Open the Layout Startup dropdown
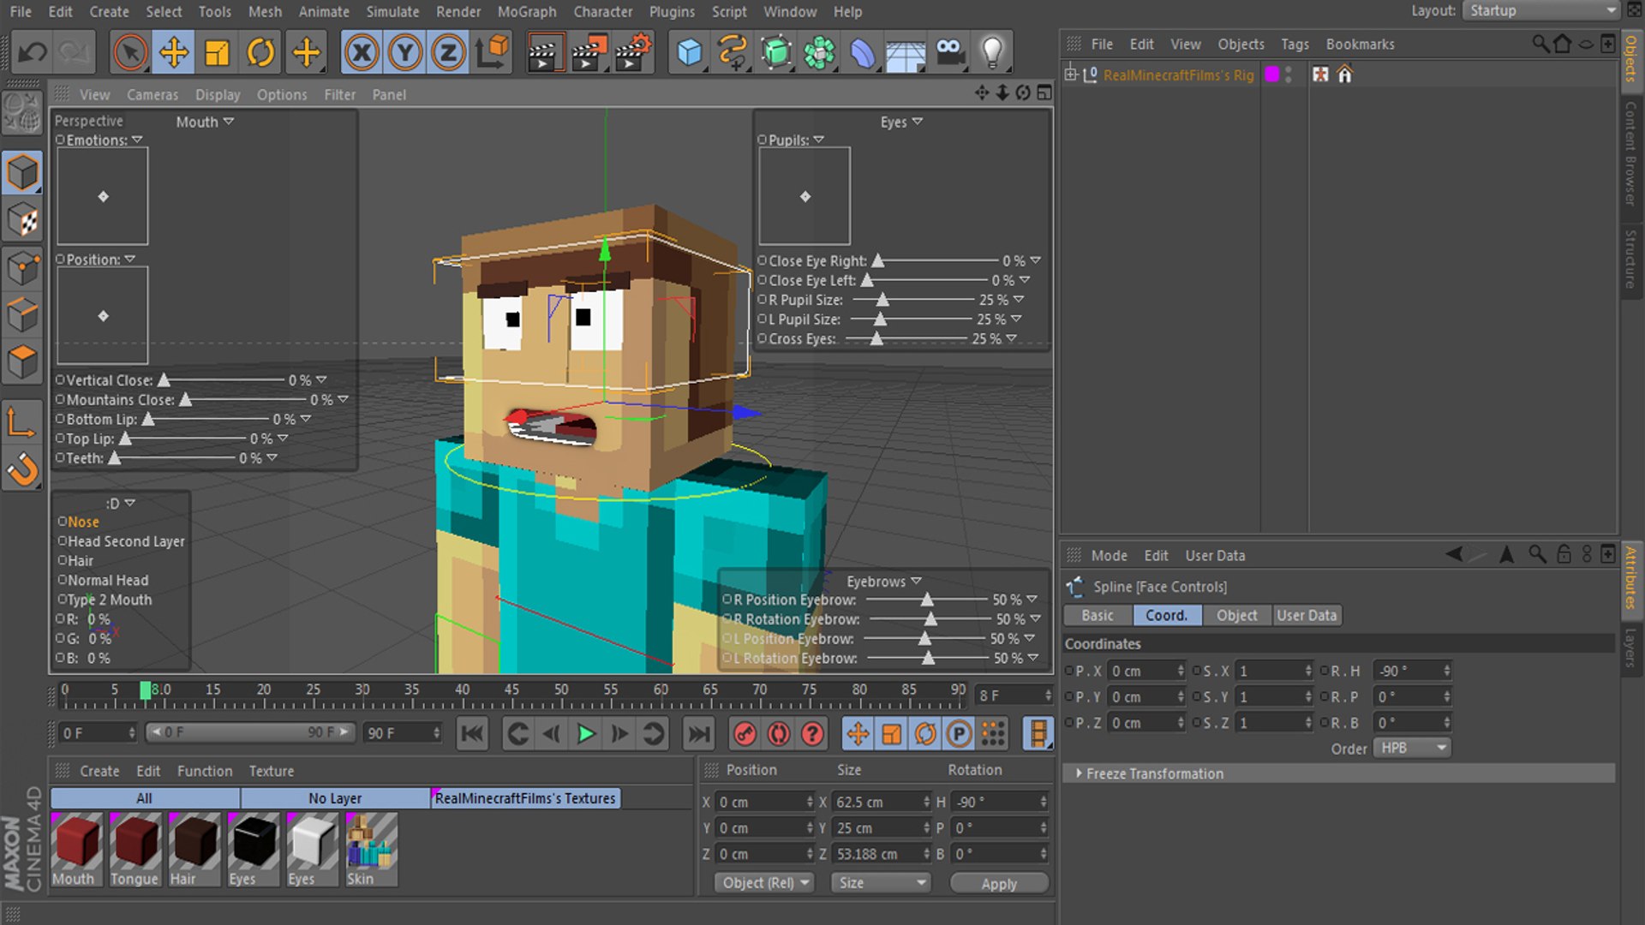 (1540, 11)
